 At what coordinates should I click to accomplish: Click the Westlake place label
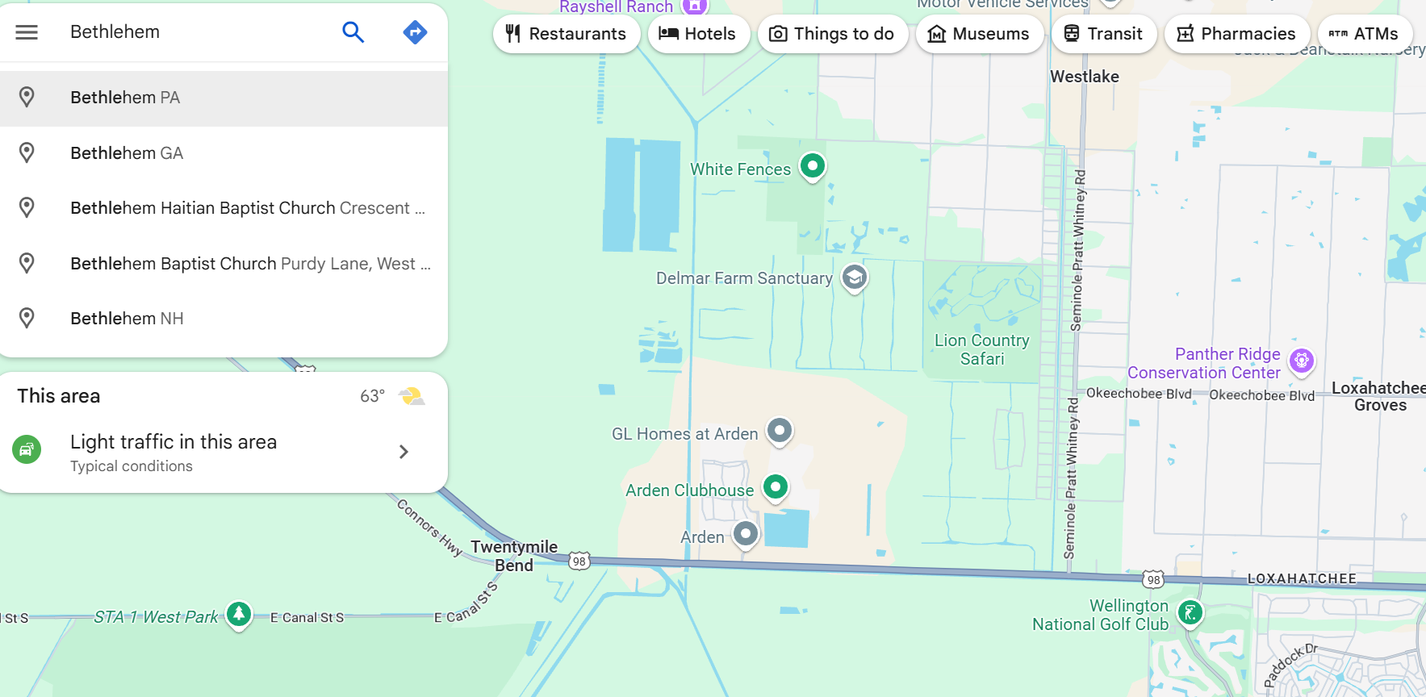[x=1085, y=77]
